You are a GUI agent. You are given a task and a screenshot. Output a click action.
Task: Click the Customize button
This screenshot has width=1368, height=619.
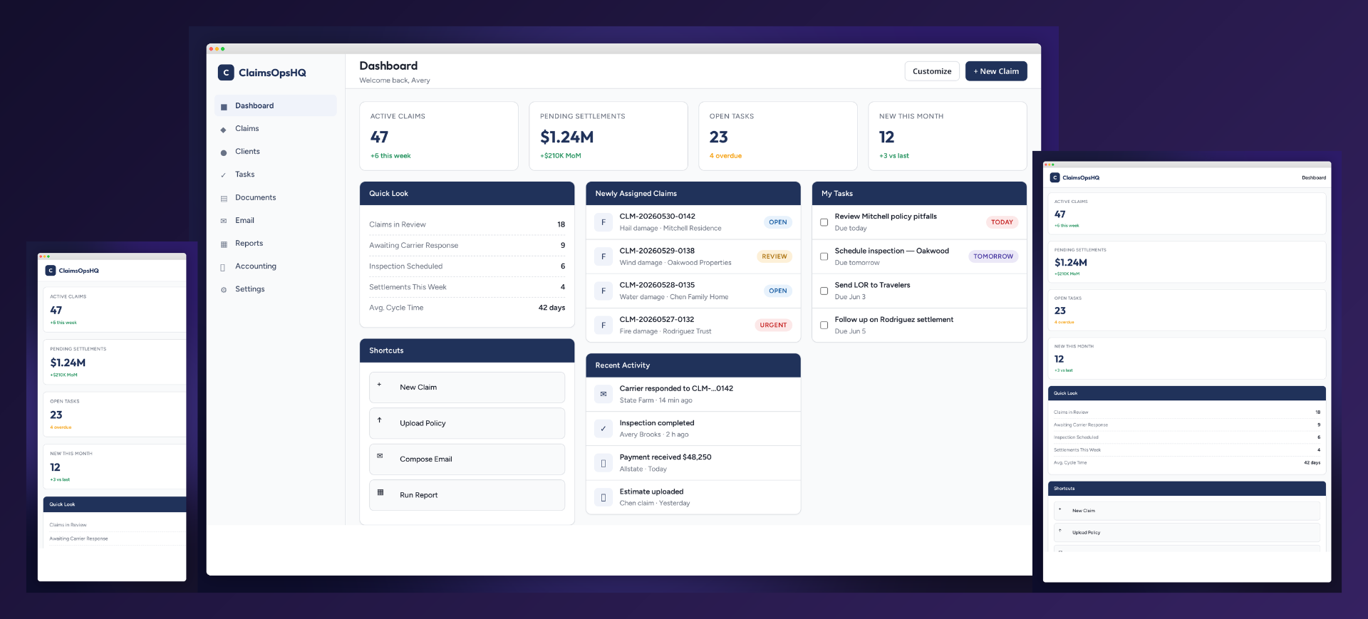(932, 71)
